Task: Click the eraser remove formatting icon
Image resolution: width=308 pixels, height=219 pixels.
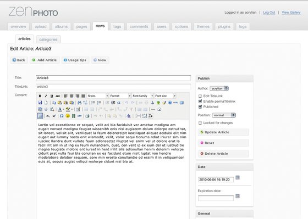Action: [x=159, y=109]
